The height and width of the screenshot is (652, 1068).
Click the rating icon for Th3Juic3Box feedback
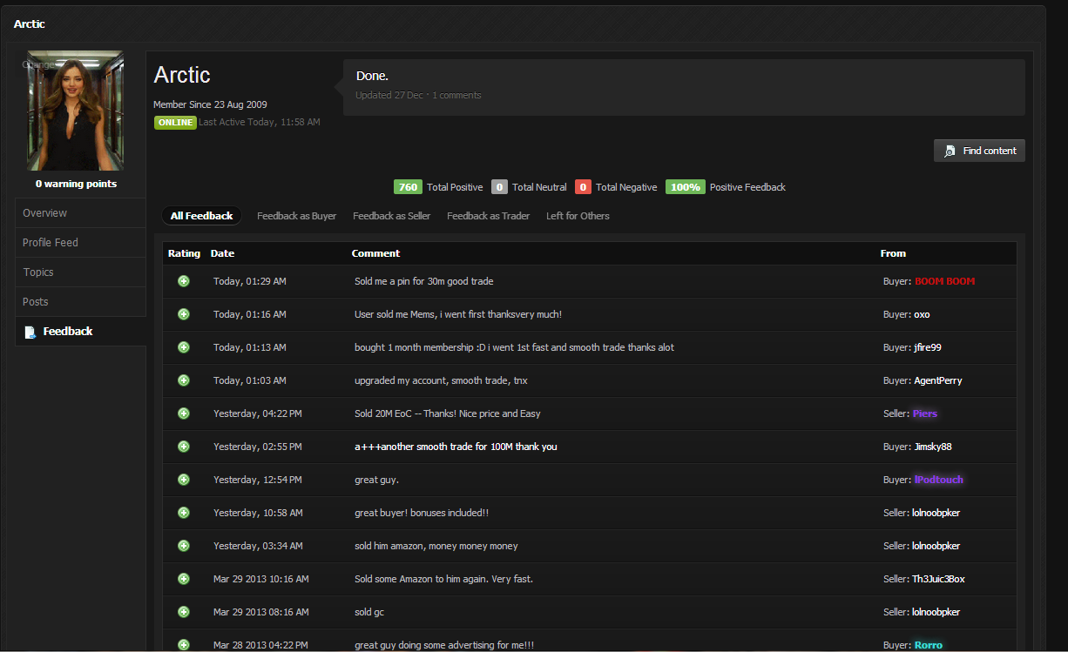(184, 579)
